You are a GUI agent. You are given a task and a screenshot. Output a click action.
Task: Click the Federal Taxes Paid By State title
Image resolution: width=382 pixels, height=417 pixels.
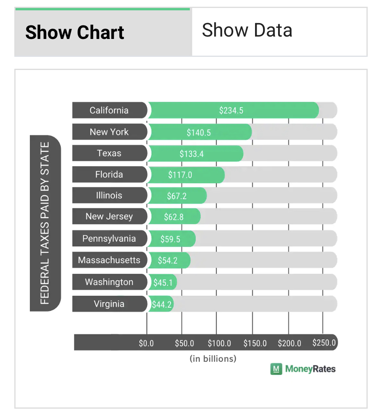point(45,223)
